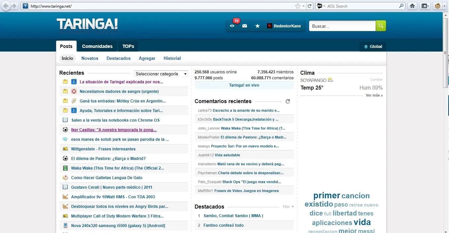Click the browser Forward arrow

(x=14, y=6)
